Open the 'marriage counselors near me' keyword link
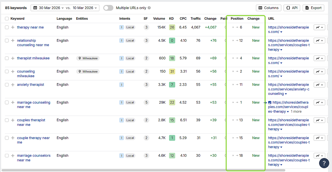Screen dimensions: 332x172 34,158
